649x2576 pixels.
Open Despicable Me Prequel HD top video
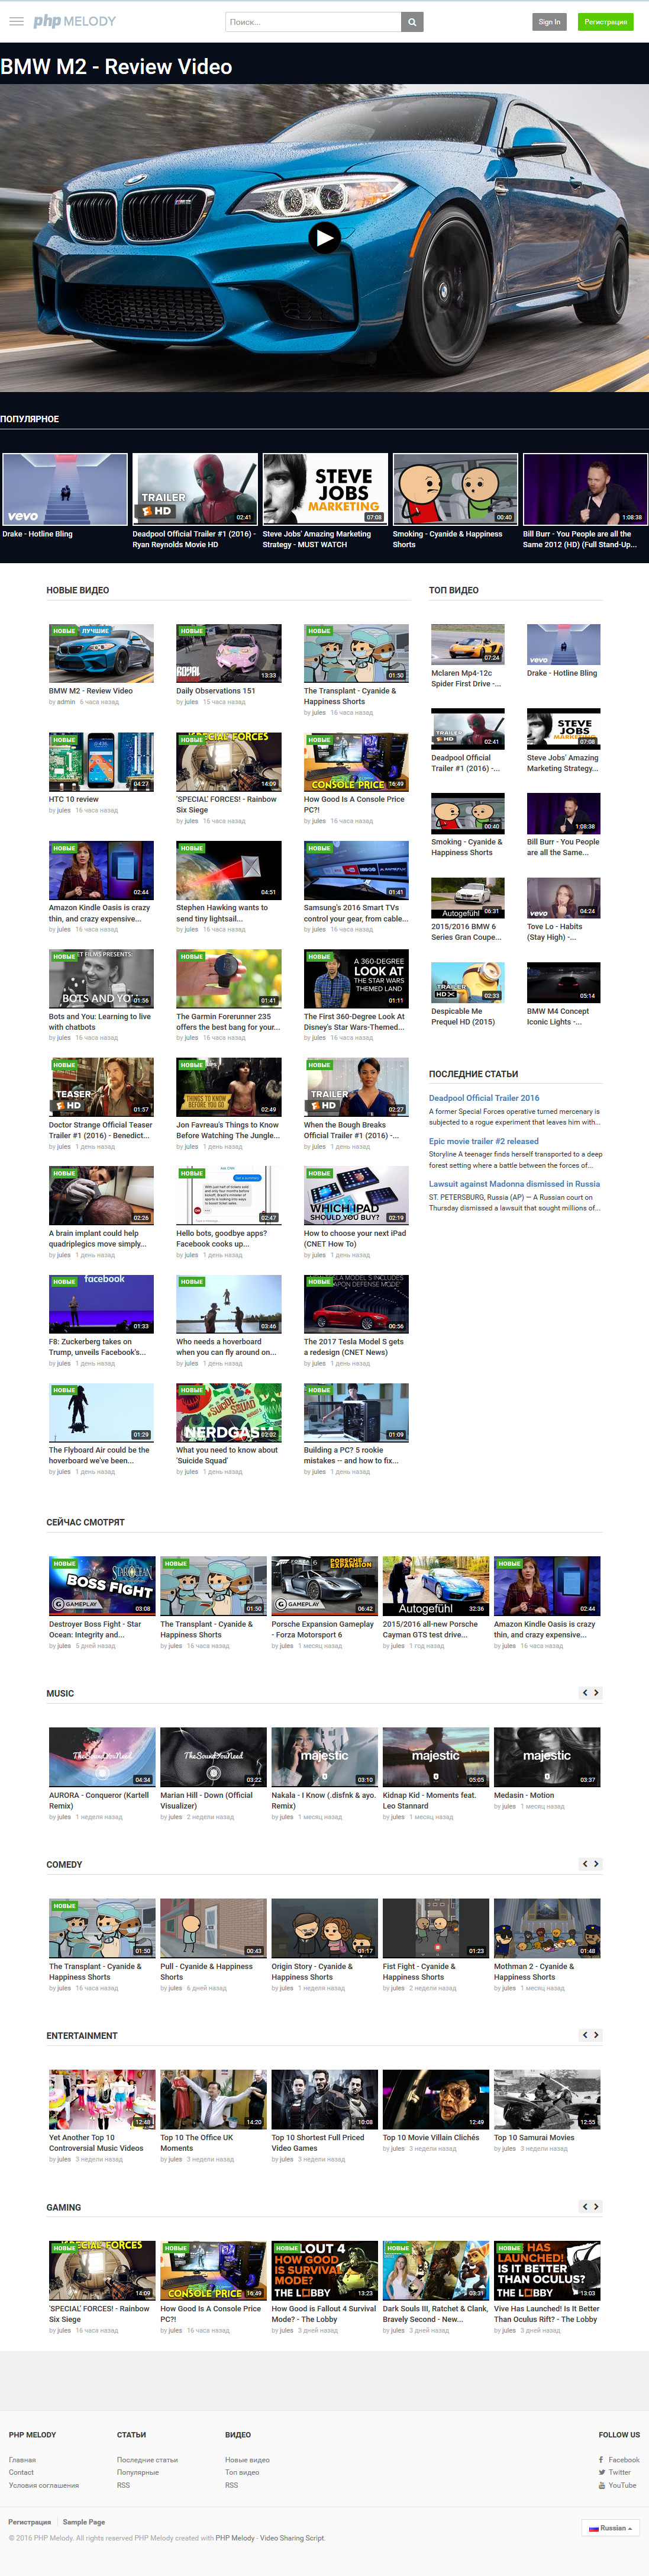point(467,982)
